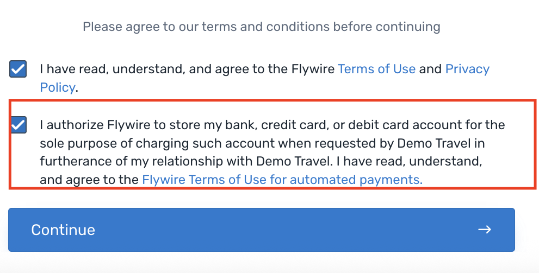Click the arrow icon on Continue button
The width and height of the screenshot is (539, 273).
click(x=484, y=230)
